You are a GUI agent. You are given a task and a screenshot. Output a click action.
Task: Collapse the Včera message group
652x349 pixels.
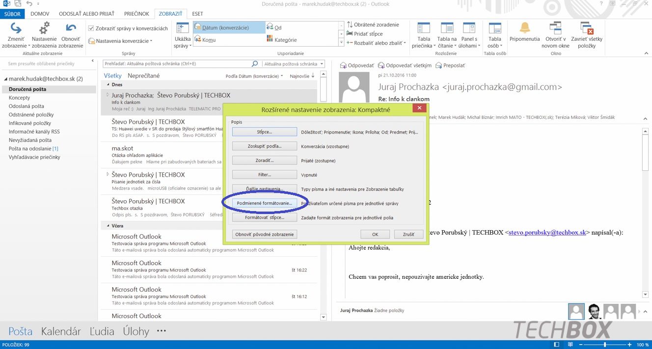[109, 226]
